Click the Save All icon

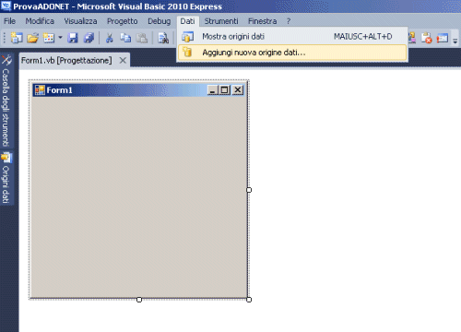pos(89,38)
